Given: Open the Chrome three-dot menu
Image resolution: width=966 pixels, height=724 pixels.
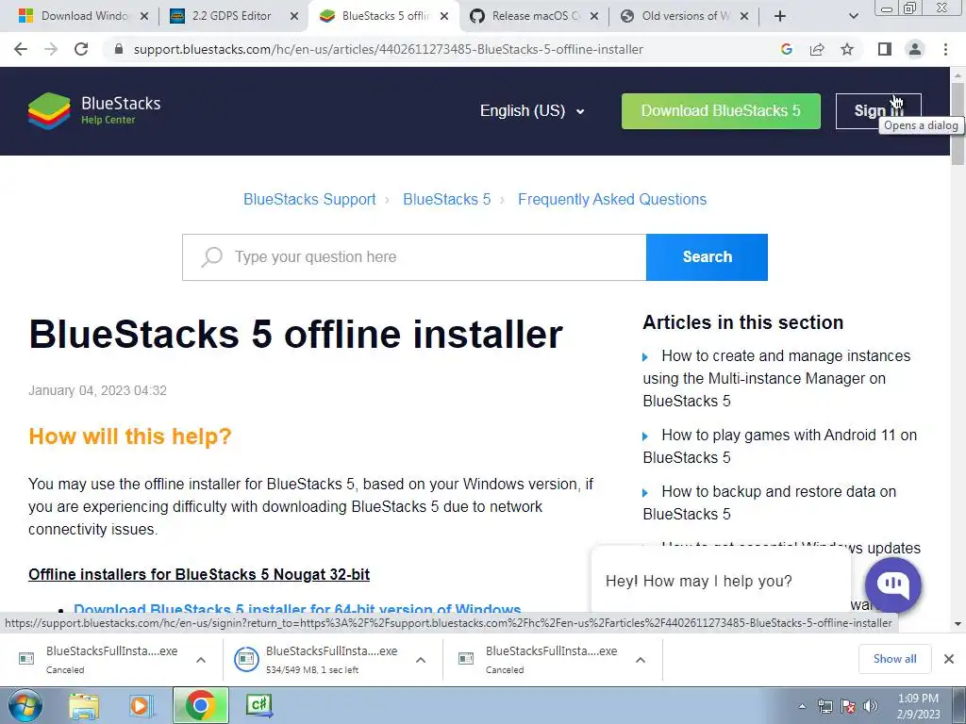Looking at the screenshot, I should (x=945, y=49).
